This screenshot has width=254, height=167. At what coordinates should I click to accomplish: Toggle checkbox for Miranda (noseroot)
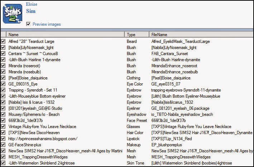(x=3, y=66)
